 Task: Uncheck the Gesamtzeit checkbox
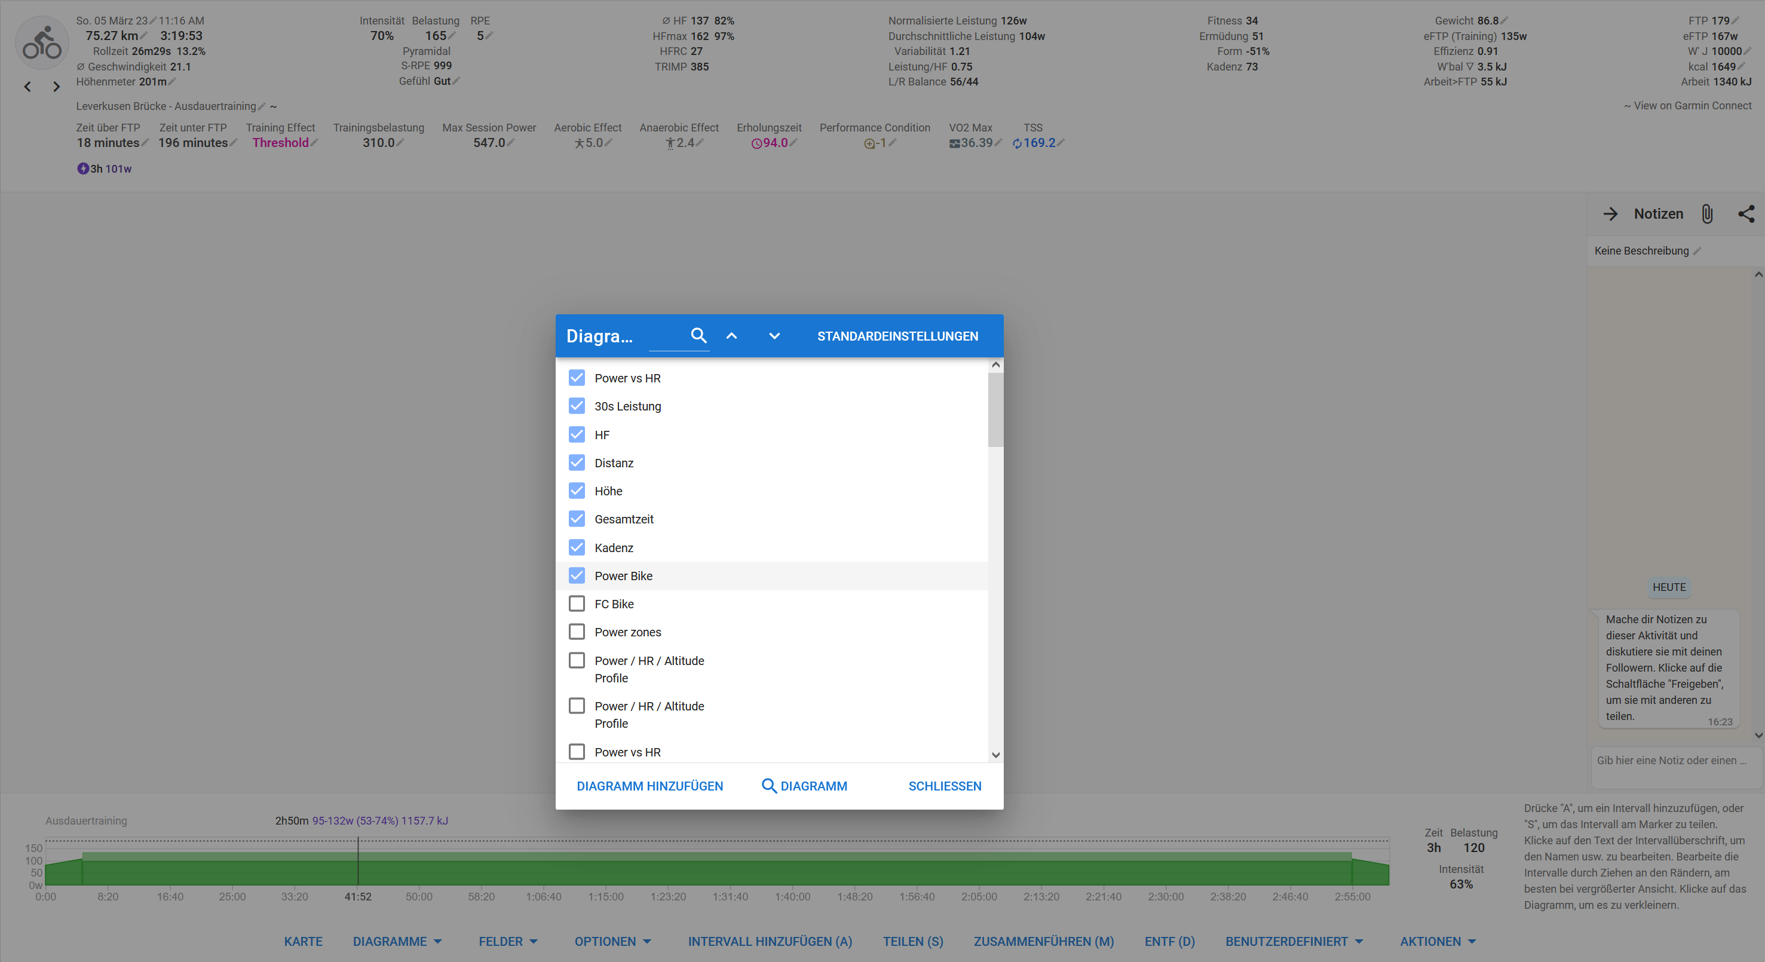coord(577,519)
